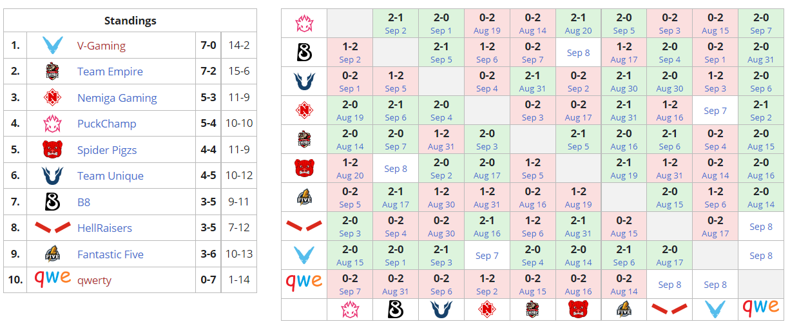The image size is (790, 324).
Task: Open the HellRaisers team link
Action: [x=104, y=227]
